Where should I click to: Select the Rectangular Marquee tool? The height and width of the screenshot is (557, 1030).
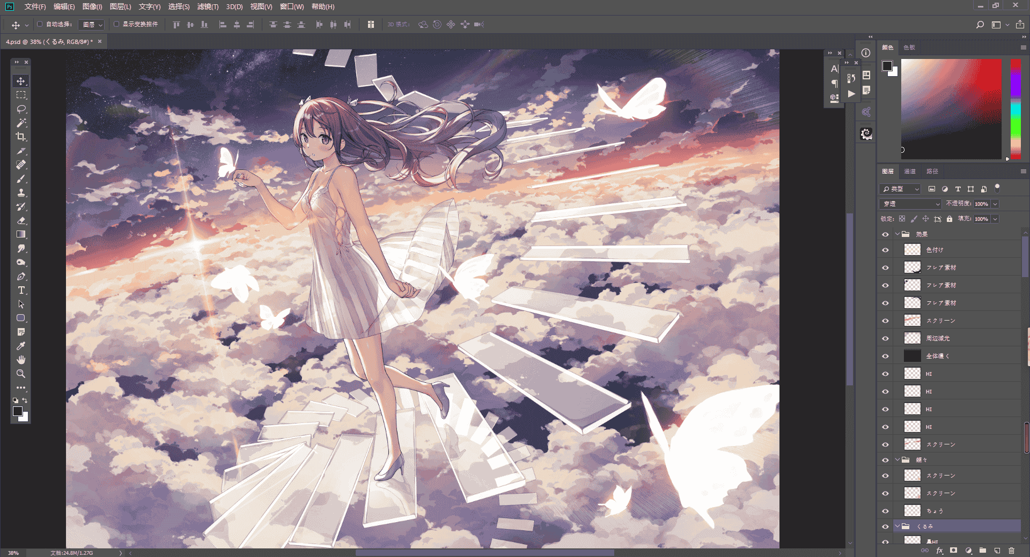point(21,95)
